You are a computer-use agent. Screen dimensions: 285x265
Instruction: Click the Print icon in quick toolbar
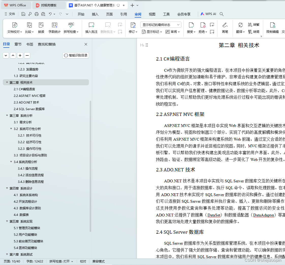37,14
